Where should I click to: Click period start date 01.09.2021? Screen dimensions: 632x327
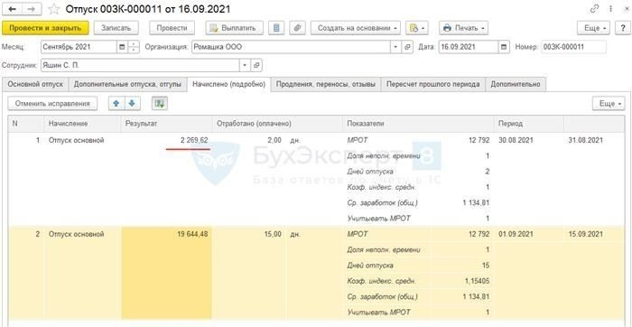tap(516, 234)
